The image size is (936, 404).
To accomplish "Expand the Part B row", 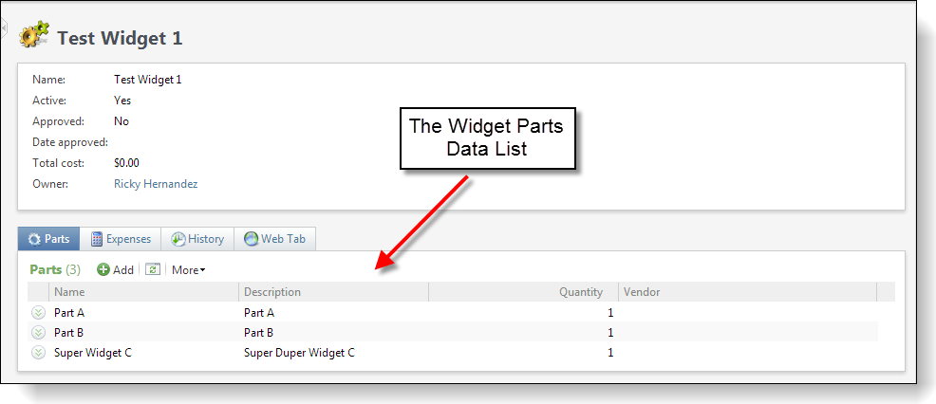I will click(38, 332).
